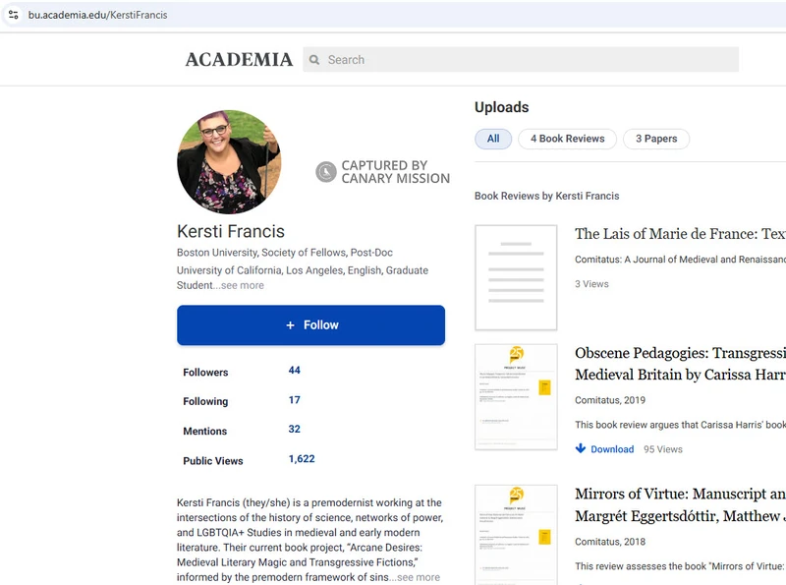Click the search magnifier icon
Image resolution: width=786 pixels, height=585 pixels.
click(x=314, y=60)
